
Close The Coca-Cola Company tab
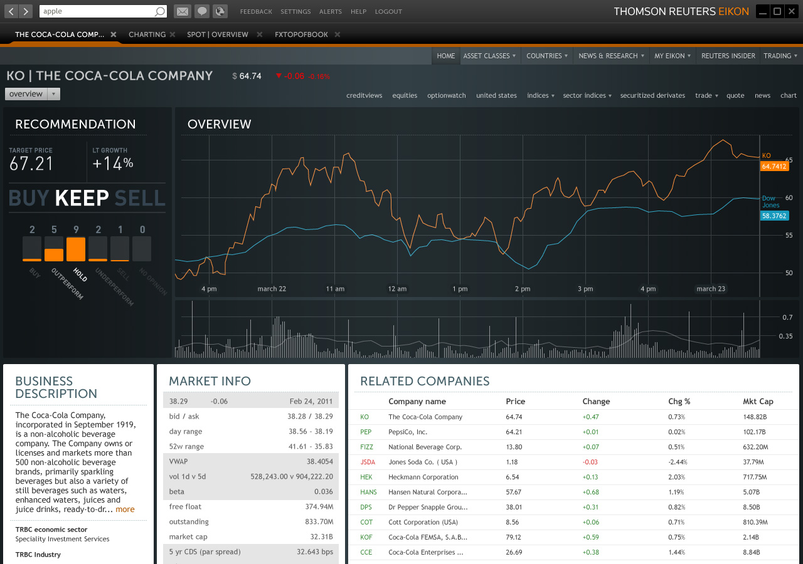[114, 34]
